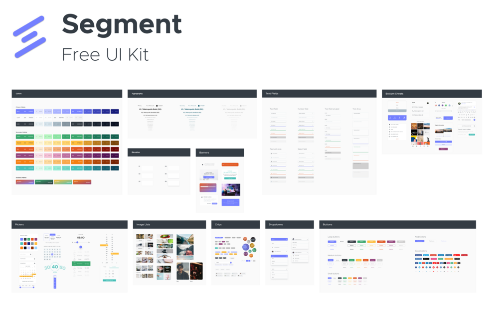Click the 'Social buttons' section label
This screenshot has height=310, width=501.
tap(421, 251)
